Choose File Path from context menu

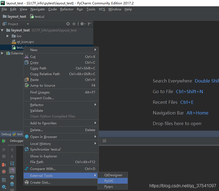click(61, 162)
